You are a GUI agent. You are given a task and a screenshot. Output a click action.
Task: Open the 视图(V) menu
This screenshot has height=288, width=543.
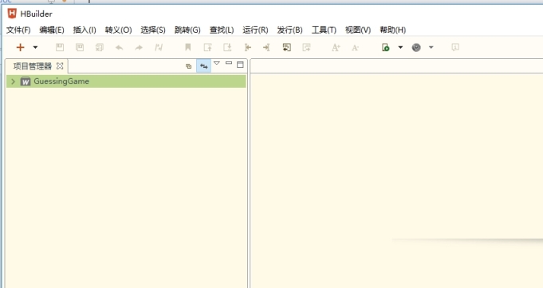(358, 30)
